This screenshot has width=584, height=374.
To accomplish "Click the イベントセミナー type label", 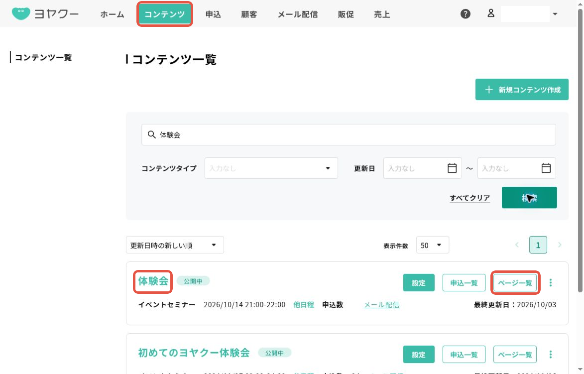I will click(167, 305).
